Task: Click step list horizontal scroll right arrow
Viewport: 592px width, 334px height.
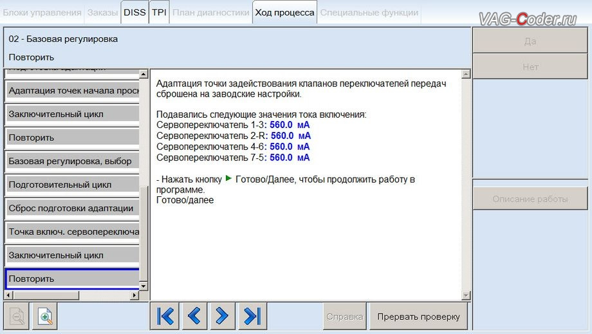Action: point(134,295)
